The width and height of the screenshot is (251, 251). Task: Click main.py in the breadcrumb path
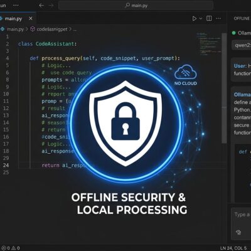[x=15, y=29]
